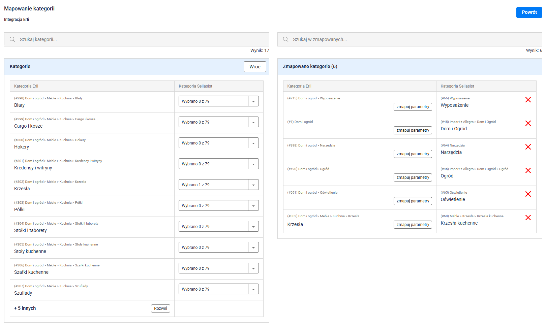Click the magnifier icon in category search
The width and height of the screenshot is (546, 327).
(12, 39)
